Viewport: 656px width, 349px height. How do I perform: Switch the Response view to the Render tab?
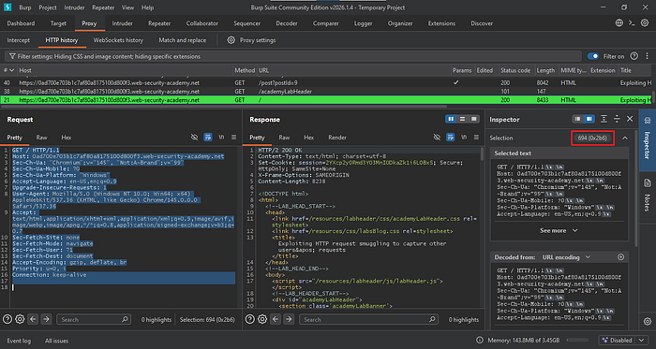(337, 138)
